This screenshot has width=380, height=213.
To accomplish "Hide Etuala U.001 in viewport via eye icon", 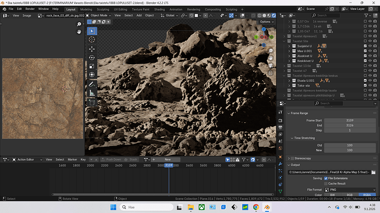I will pos(370,81).
